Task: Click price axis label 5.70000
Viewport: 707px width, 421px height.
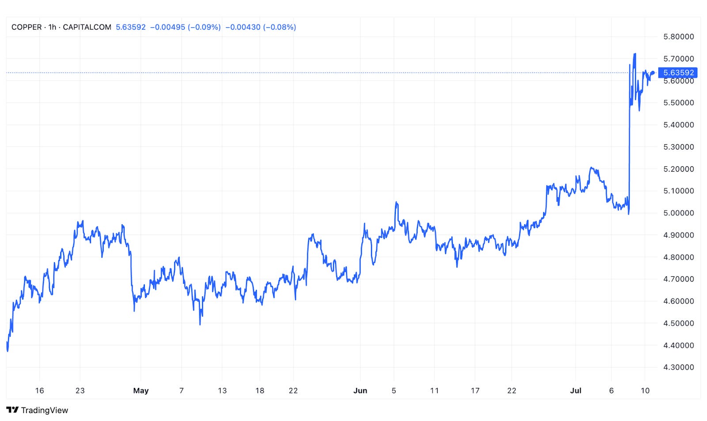Action: click(679, 59)
